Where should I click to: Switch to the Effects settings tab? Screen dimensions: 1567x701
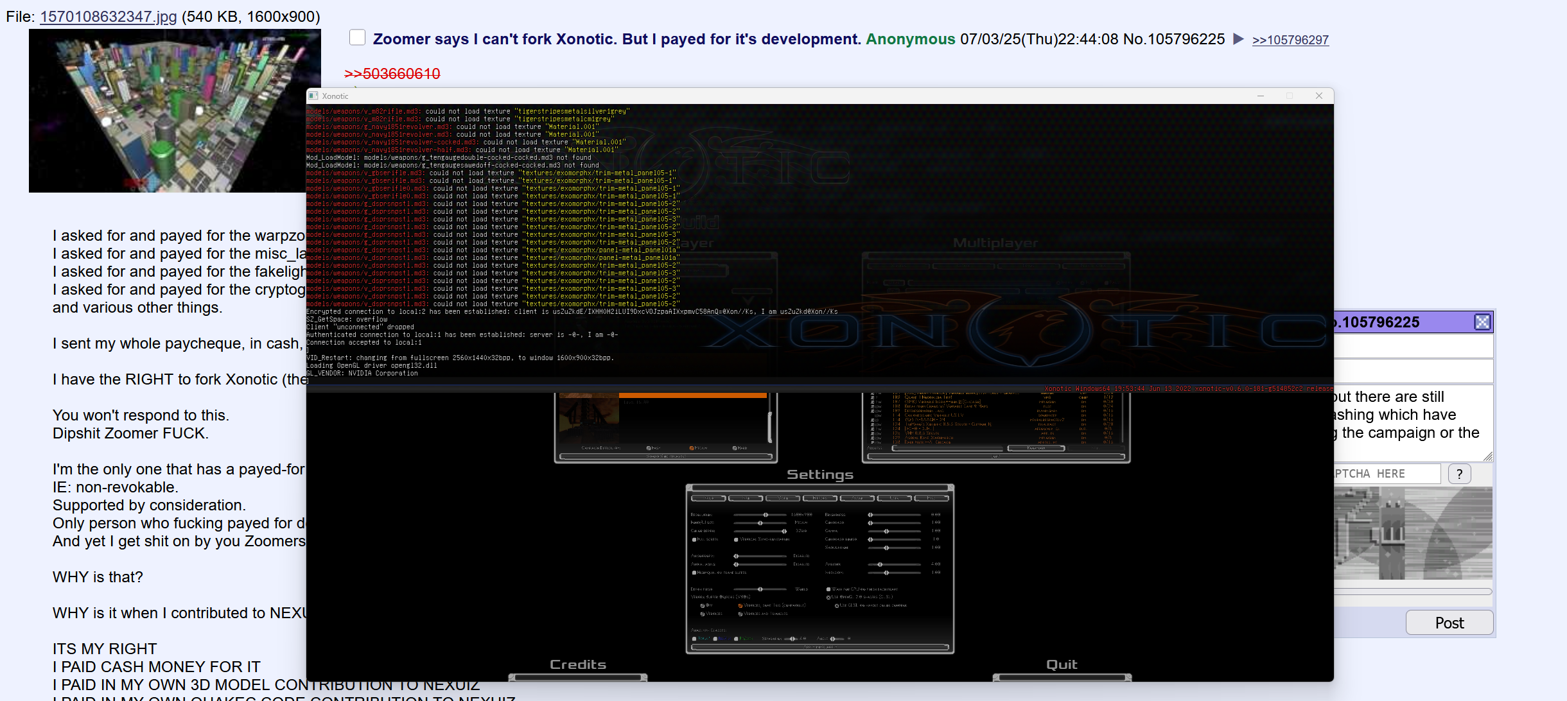click(x=820, y=498)
